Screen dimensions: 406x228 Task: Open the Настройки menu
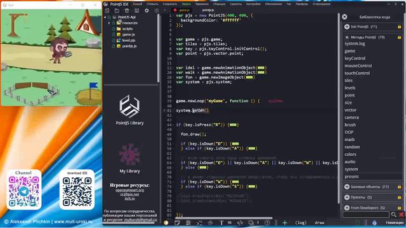coord(253,4)
